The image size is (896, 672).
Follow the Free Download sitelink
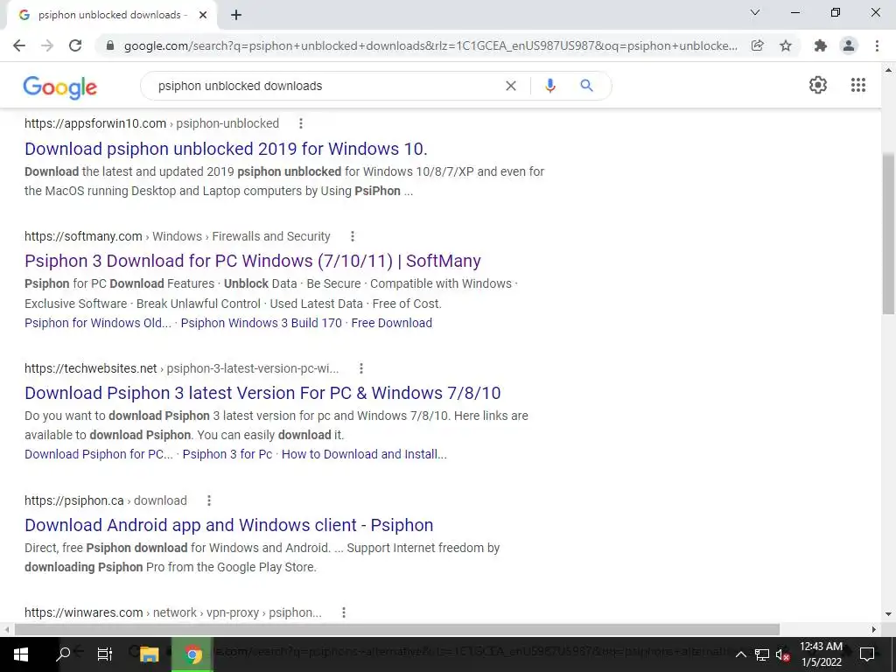tap(391, 323)
